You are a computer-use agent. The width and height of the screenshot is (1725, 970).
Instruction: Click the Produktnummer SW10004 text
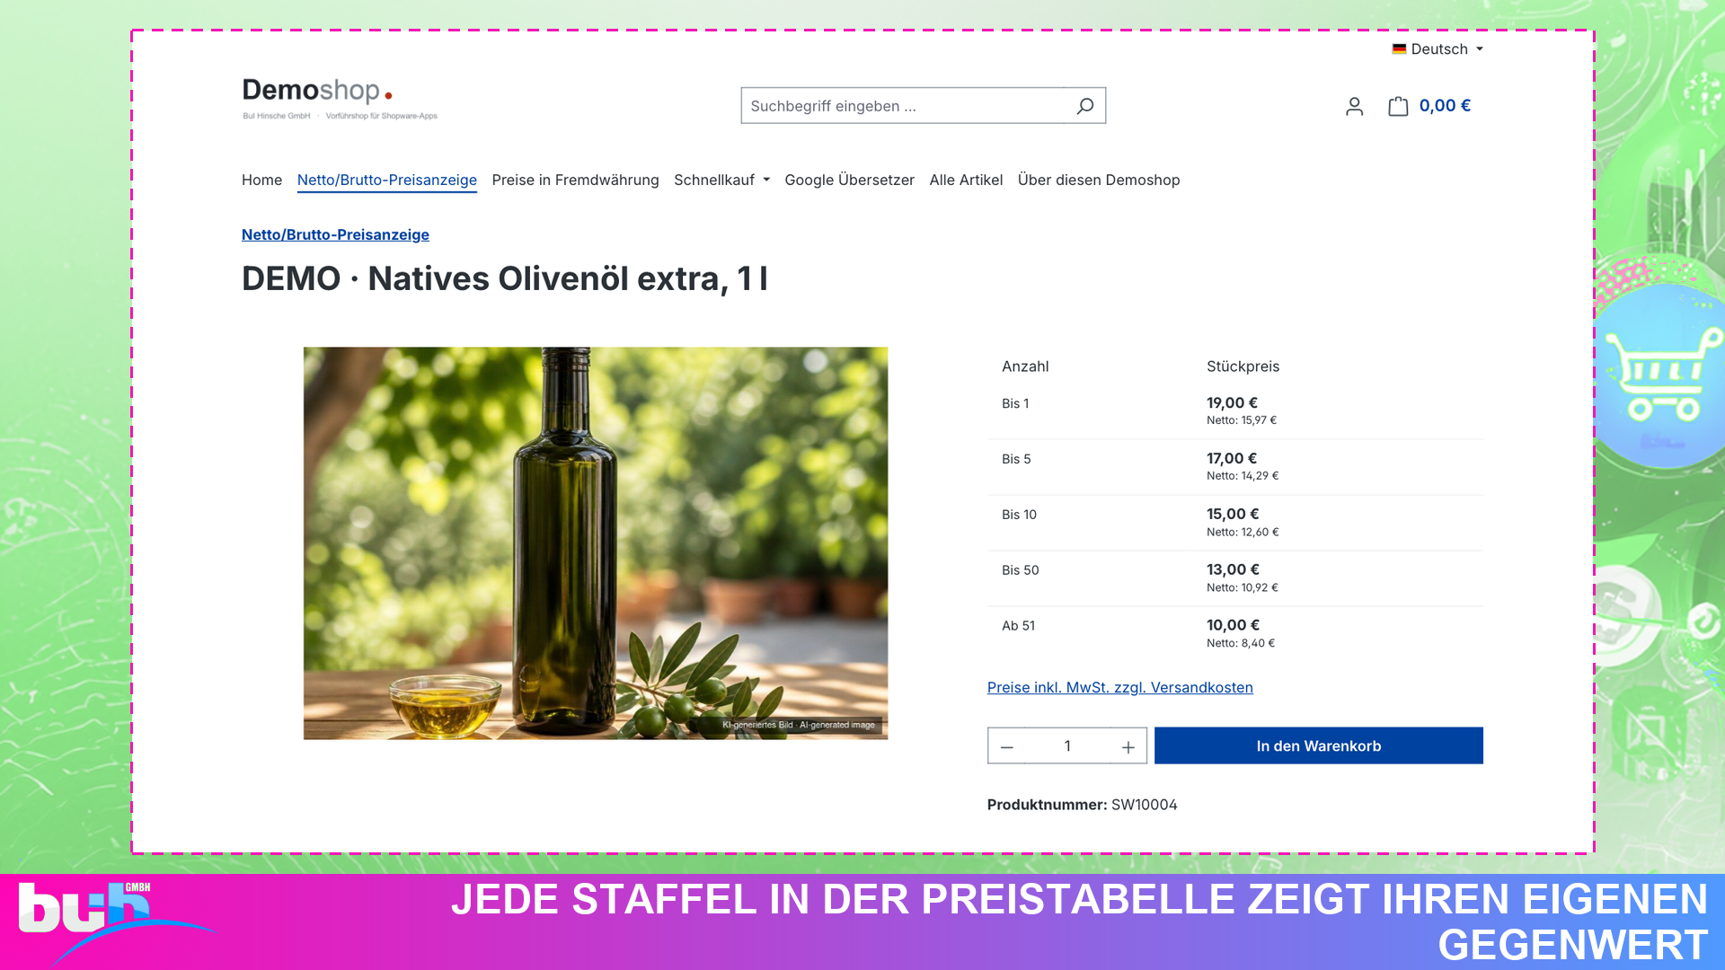[x=1082, y=805]
